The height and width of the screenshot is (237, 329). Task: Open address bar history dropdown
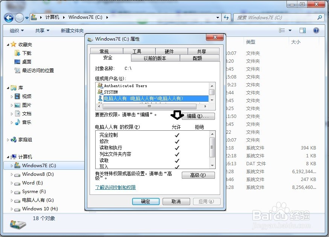click(218, 18)
